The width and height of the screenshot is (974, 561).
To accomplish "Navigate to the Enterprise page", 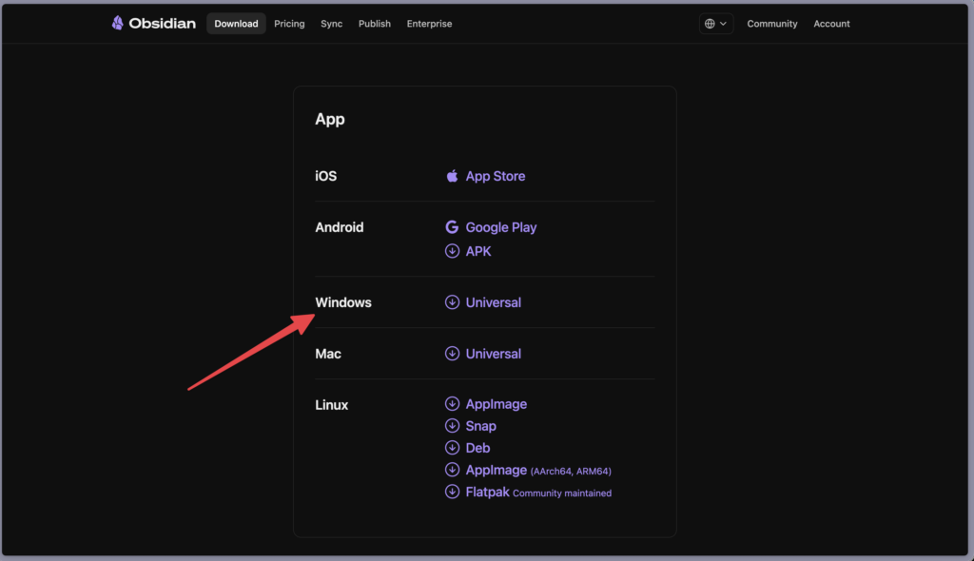I will tap(429, 24).
